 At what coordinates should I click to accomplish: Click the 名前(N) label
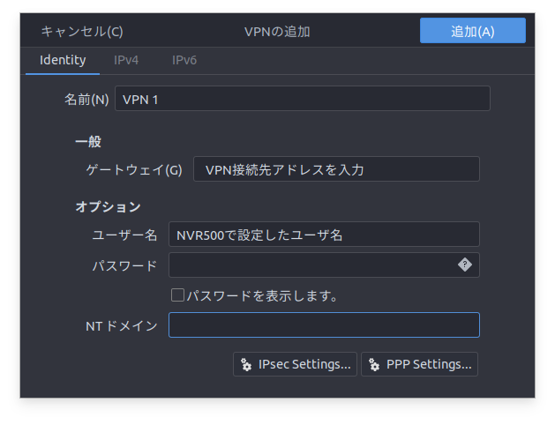pos(86,100)
